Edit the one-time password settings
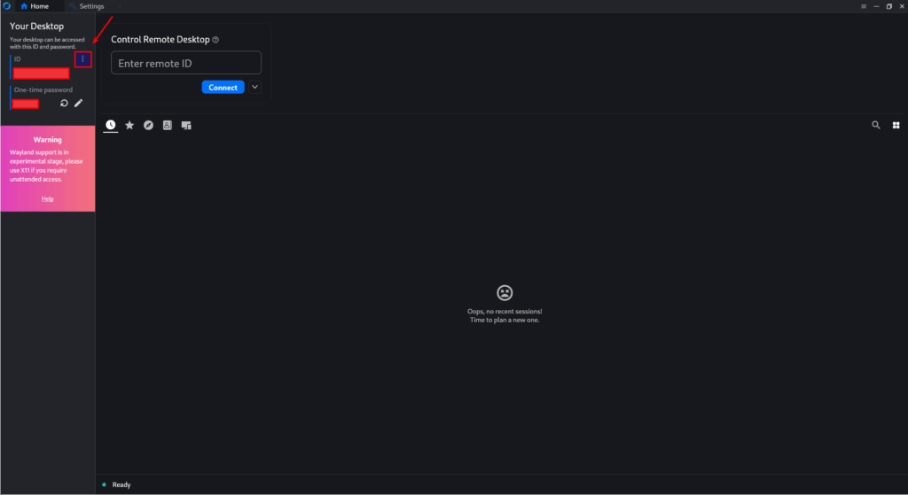Image resolution: width=908 pixels, height=495 pixels. tap(79, 103)
